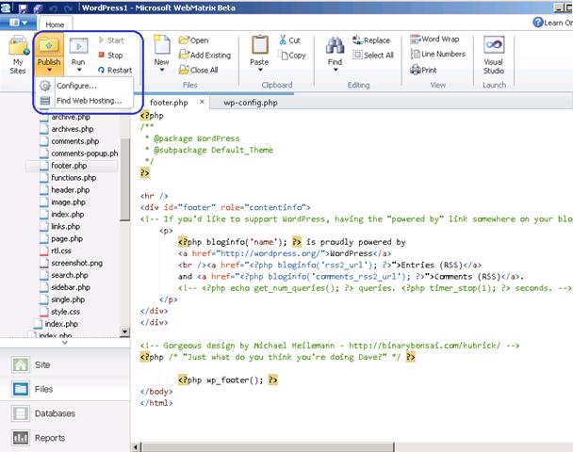
Task: Click editor horizontal scroll left arrow
Action: (136, 447)
